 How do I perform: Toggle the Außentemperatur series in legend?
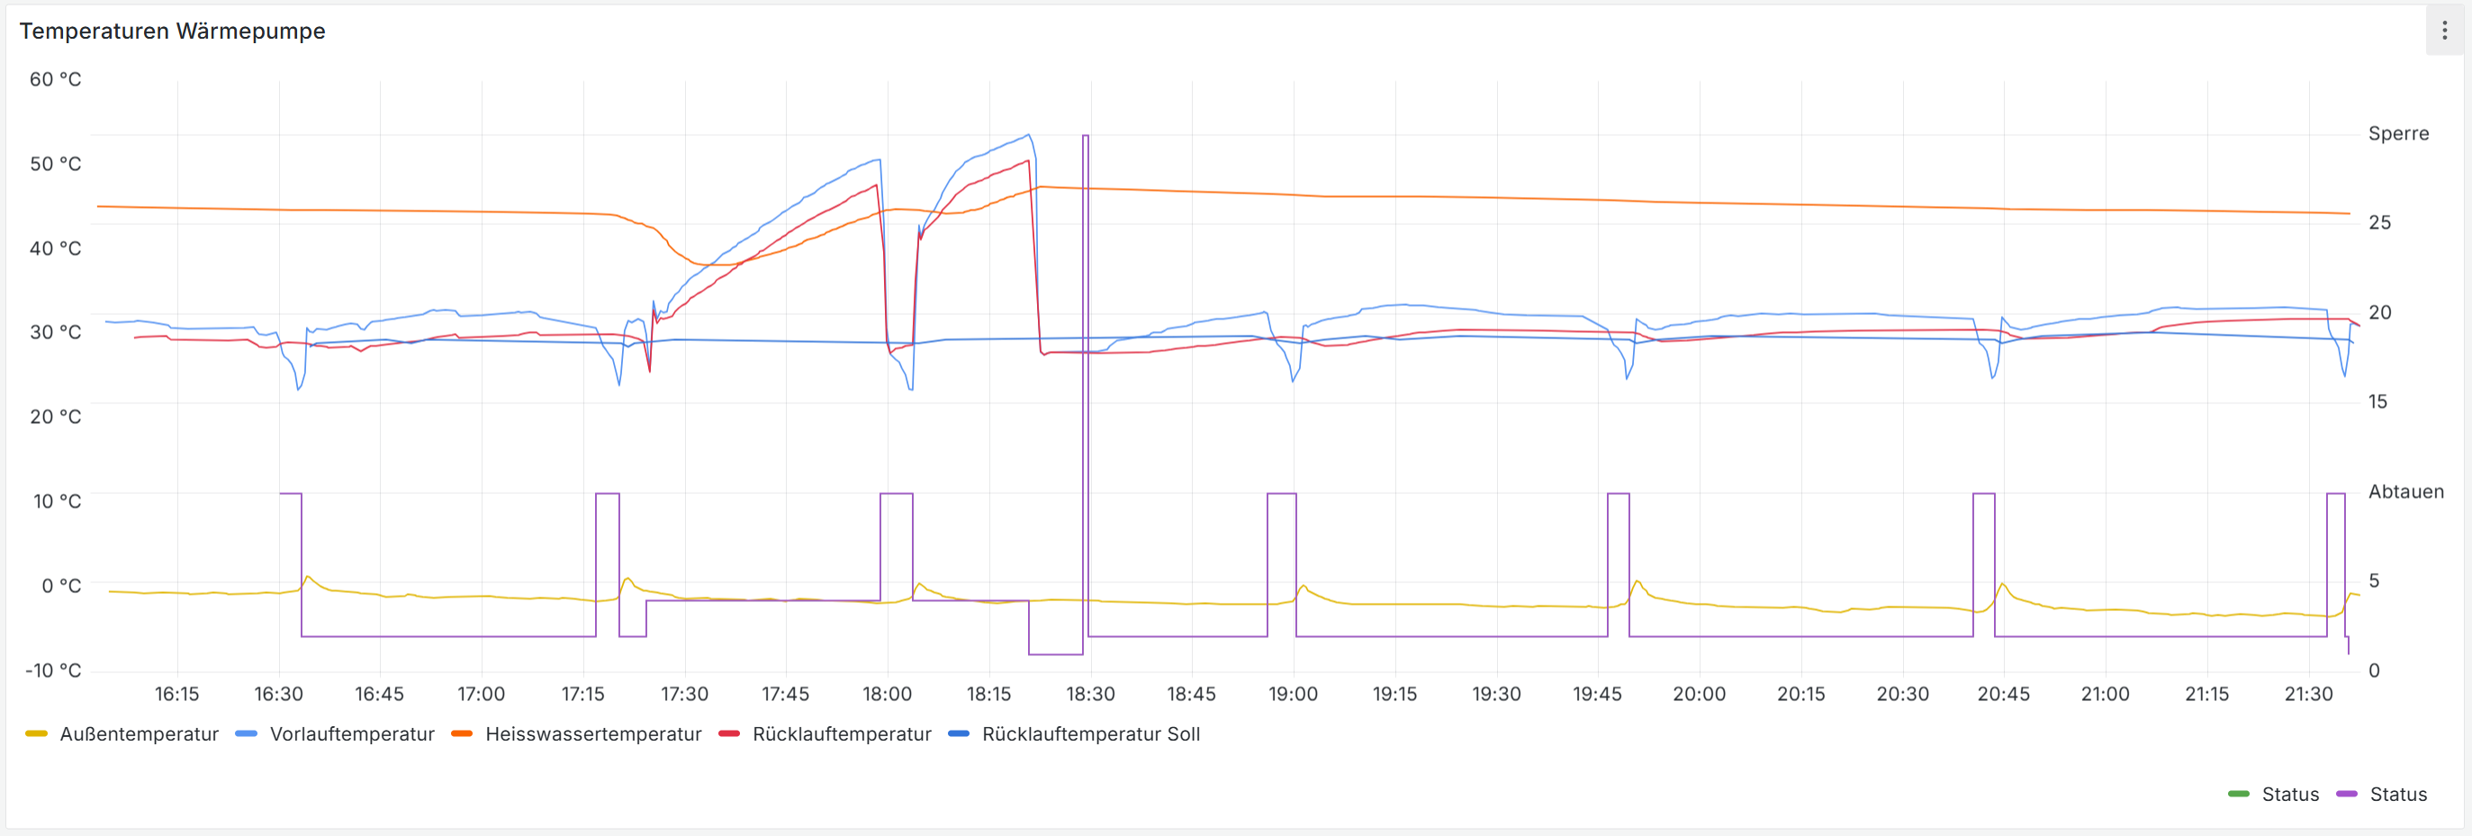(140, 734)
